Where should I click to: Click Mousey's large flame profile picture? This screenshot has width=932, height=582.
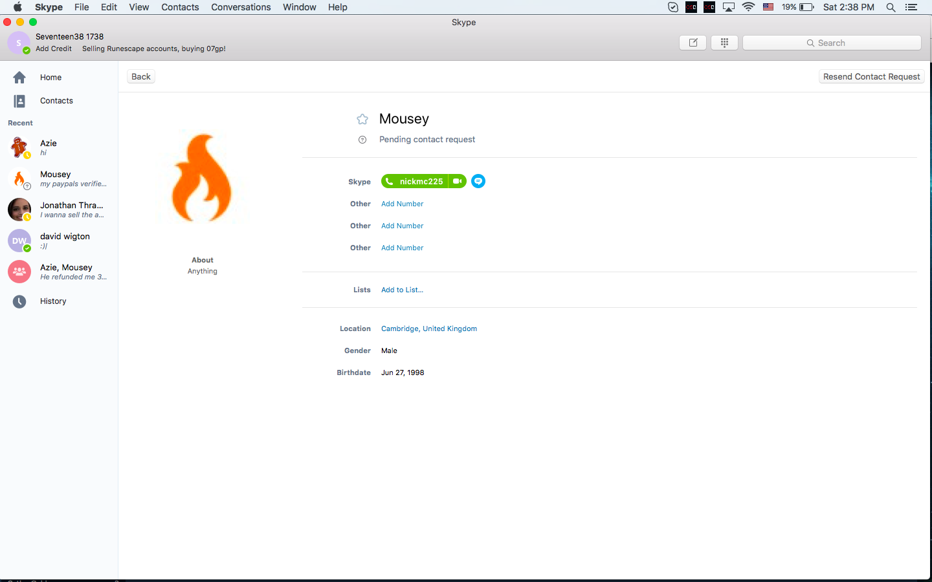202,178
